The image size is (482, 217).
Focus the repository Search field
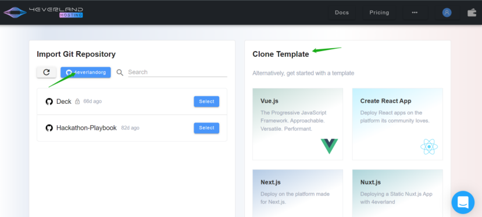(177, 72)
